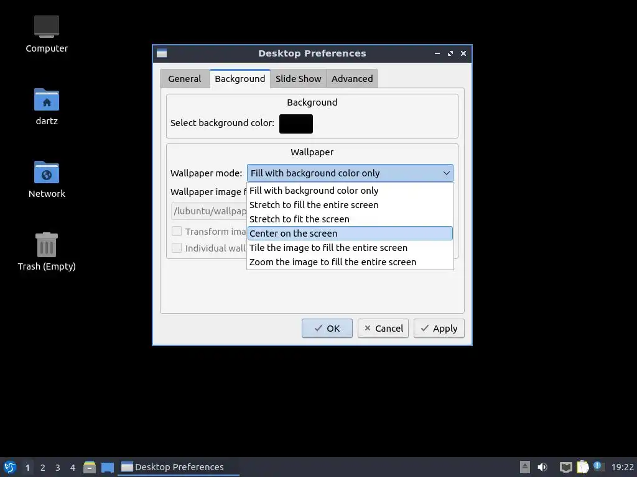Collapse the Wallpaper mode combo box

(350, 173)
